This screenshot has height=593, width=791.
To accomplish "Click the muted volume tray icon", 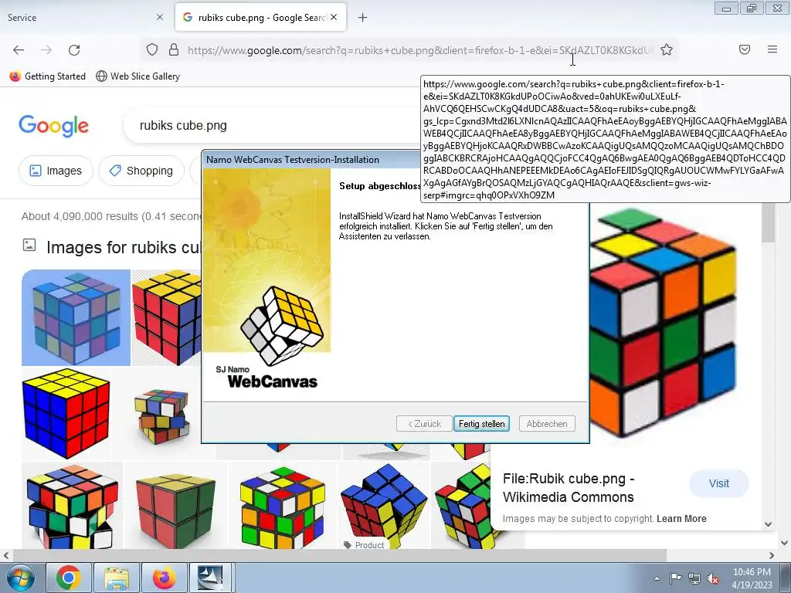I will 713,579.
